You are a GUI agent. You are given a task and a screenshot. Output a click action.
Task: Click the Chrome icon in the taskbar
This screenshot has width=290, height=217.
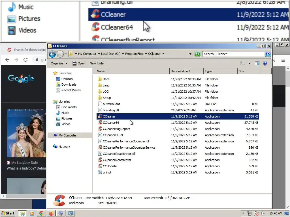click(41, 213)
